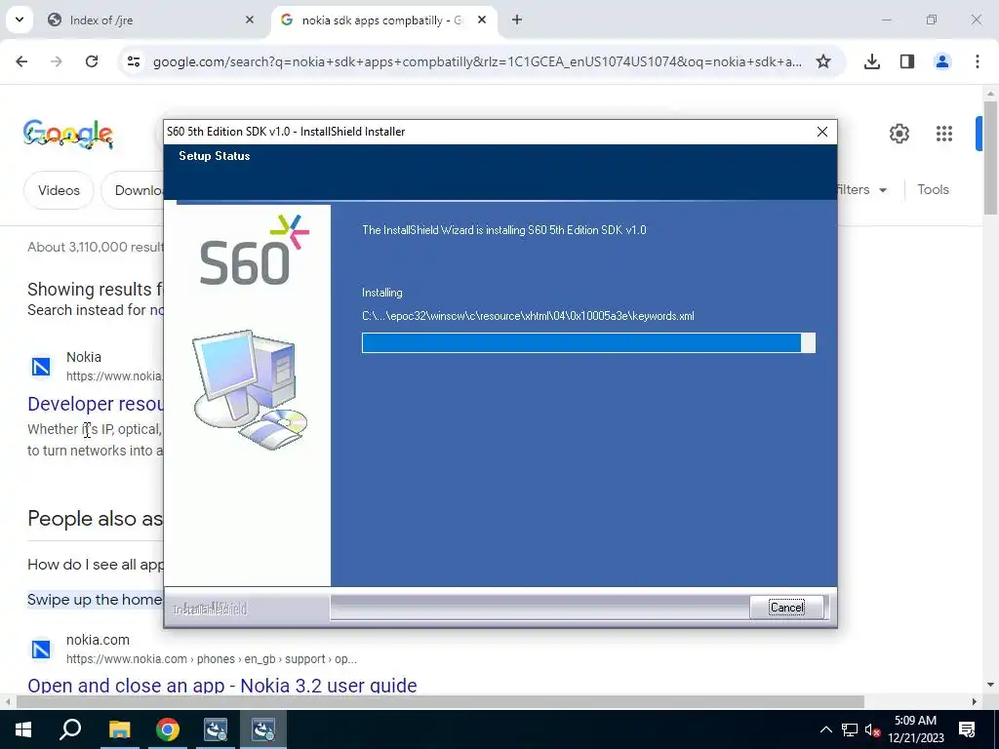This screenshot has width=999, height=749.
Task: Open site information icon in address bar
Action: click(x=133, y=61)
